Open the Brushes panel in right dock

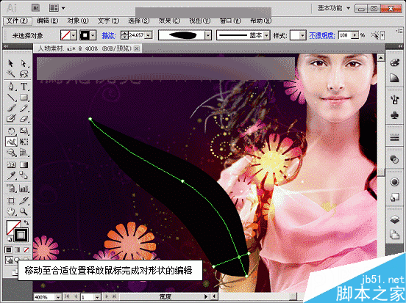[x=394, y=100]
